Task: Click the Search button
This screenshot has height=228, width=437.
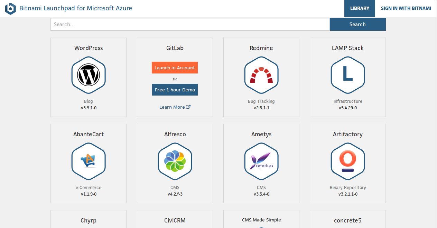Action: (357, 24)
